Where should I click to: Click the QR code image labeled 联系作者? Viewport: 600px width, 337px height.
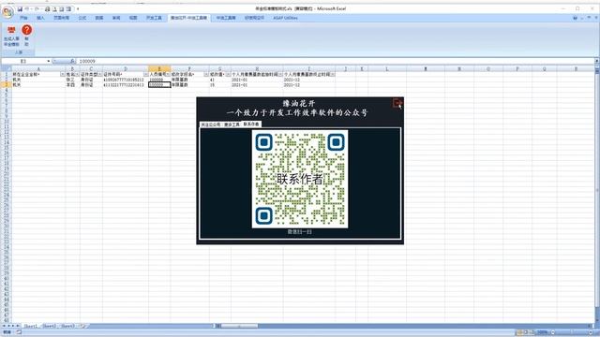click(x=300, y=179)
